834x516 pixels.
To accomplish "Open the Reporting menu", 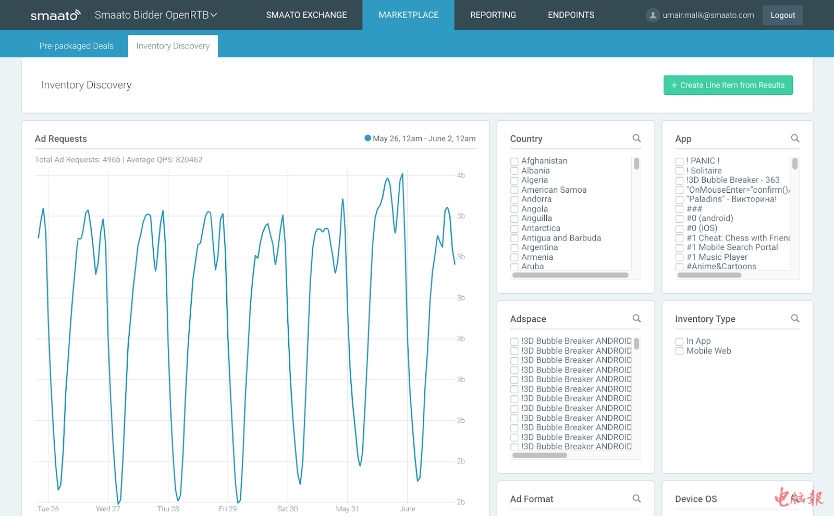I will pyautogui.click(x=493, y=15).
